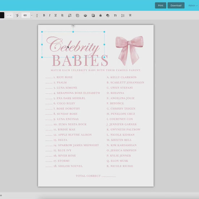Toggle bold formatting

pos(44,15)
